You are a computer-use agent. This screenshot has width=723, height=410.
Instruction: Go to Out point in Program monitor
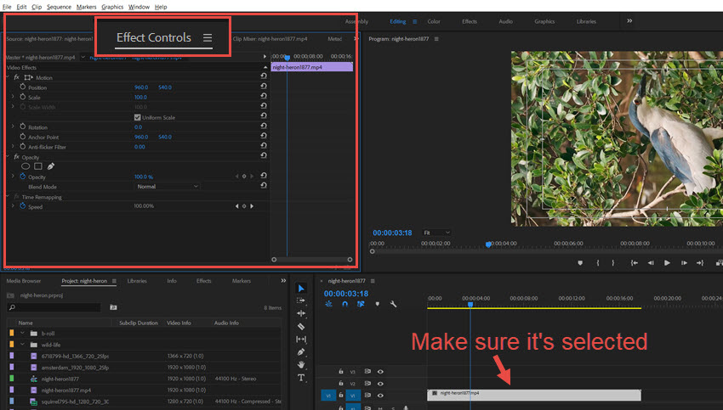click(700, 263)
